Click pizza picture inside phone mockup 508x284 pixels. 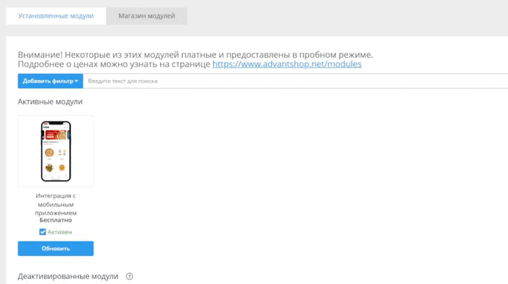click(49, 152)
